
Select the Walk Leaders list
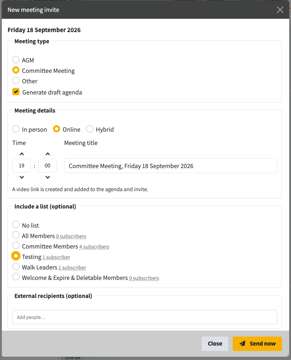tap(16, 267)
